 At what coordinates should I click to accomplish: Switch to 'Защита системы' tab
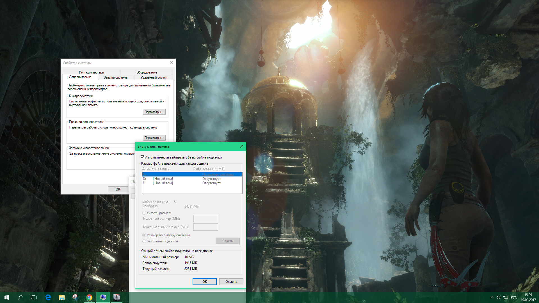[116, 77]
